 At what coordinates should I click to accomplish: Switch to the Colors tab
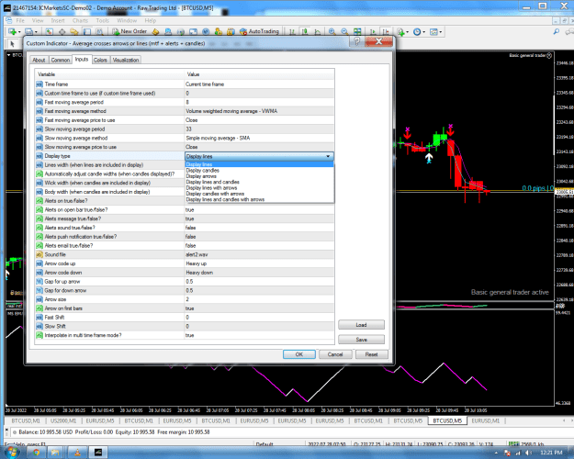[100, 60]
